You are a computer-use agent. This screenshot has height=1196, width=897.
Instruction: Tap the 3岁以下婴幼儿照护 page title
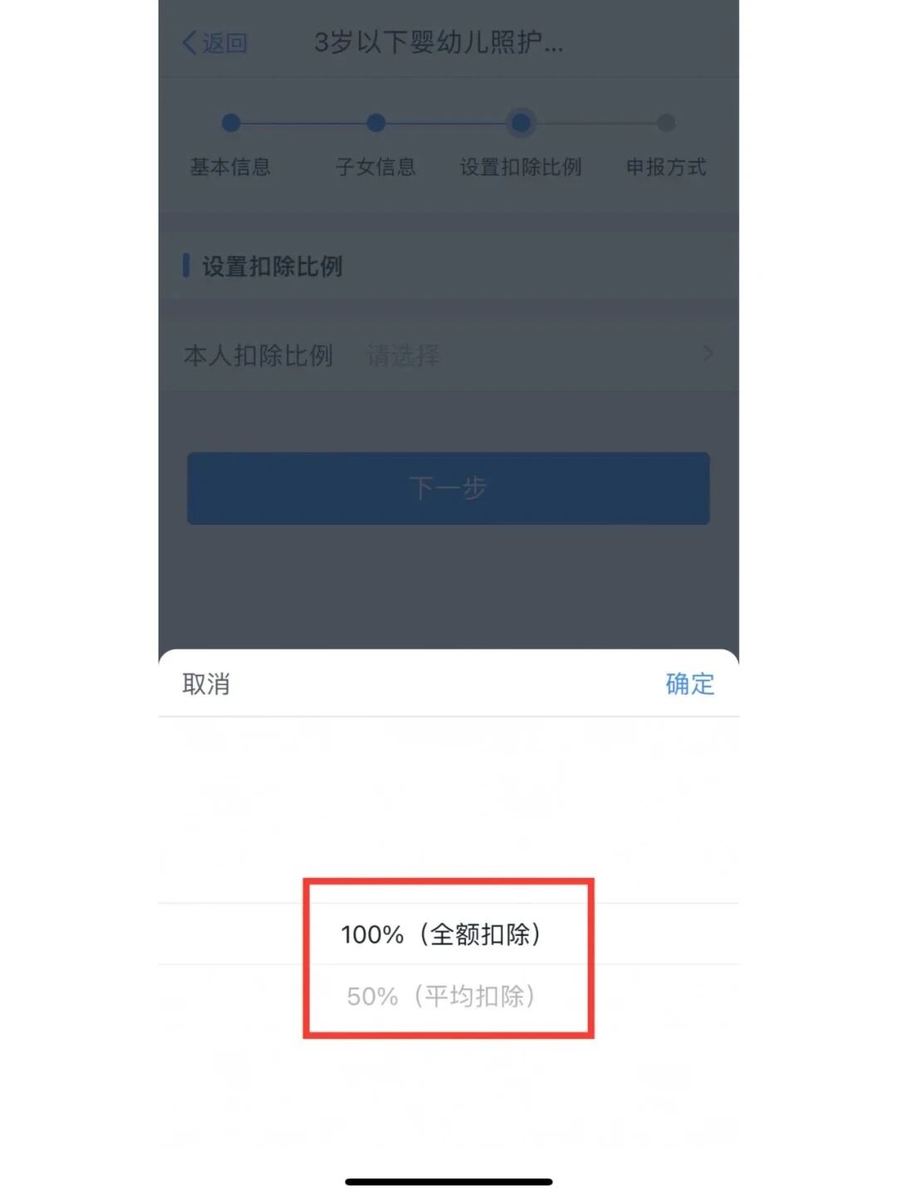pos(439,42)
